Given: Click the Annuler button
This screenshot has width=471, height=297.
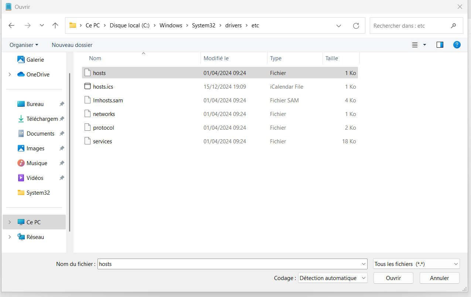Looking at the screenshot, I should (x=439, y=278).
